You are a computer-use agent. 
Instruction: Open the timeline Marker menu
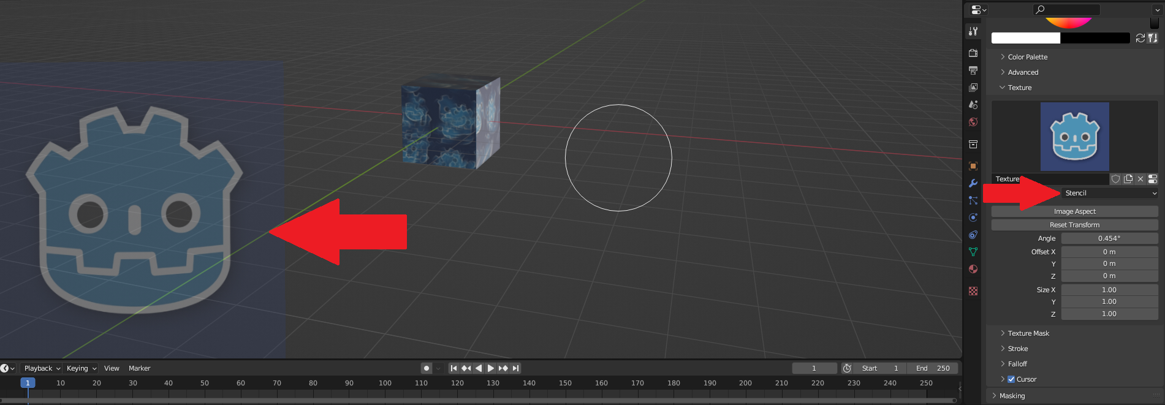pos(139,368)
